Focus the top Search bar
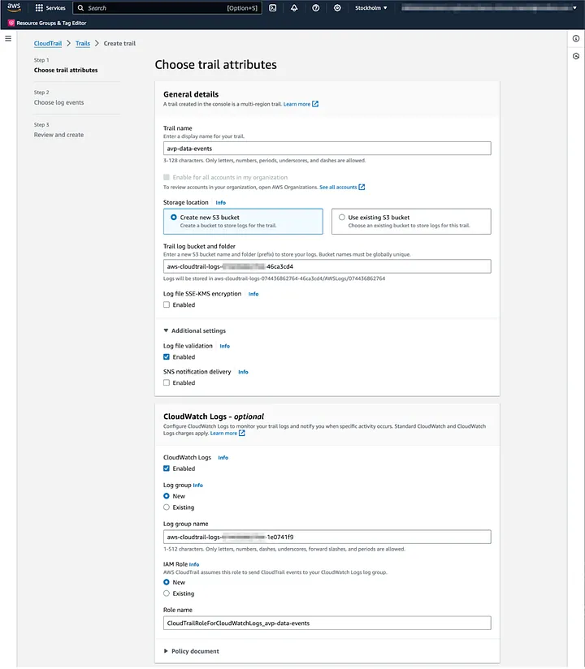Screen dimensions: 585x669 (167, 7)
